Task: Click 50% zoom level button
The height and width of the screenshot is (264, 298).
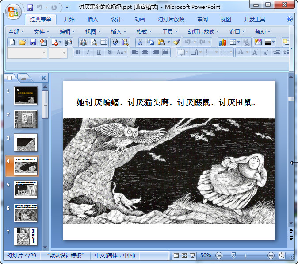Action: (x=206, y=256)
